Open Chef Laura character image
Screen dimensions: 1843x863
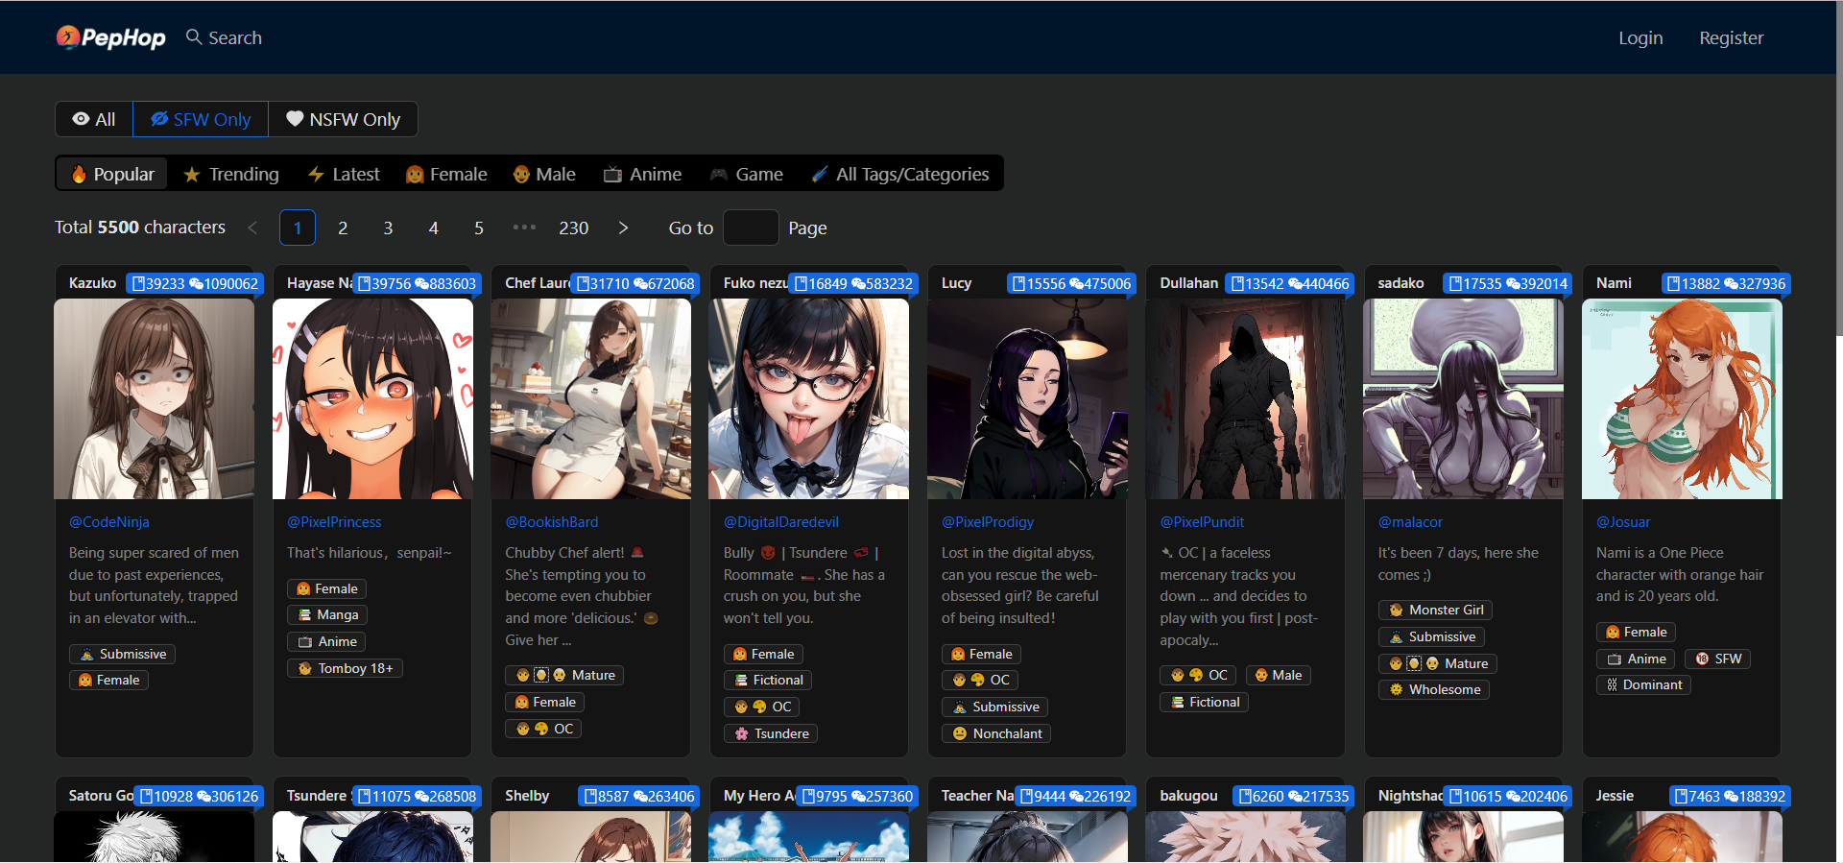pos(590,398)
